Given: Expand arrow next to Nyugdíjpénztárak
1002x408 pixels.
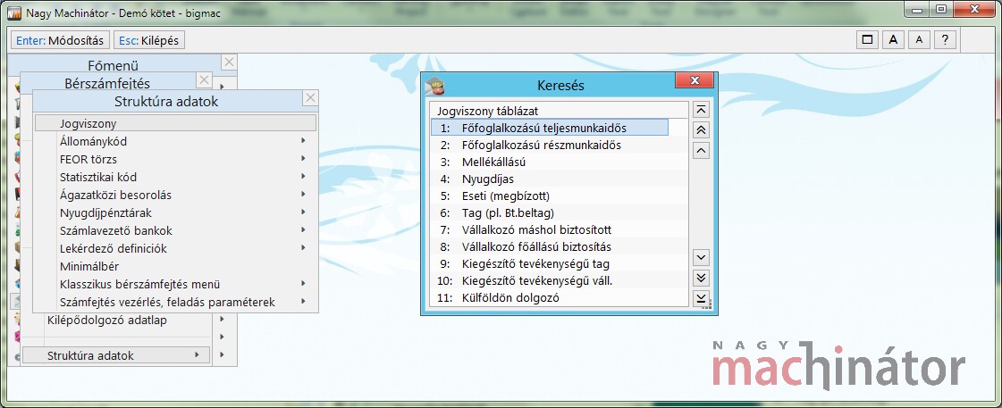Looking at the screenshot, I should point(304,212).
